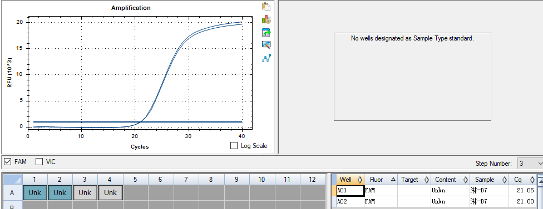Sort by the Content column header
Image resolution: width=543 pixels, height=209 pixels.
tap(450, 179)
